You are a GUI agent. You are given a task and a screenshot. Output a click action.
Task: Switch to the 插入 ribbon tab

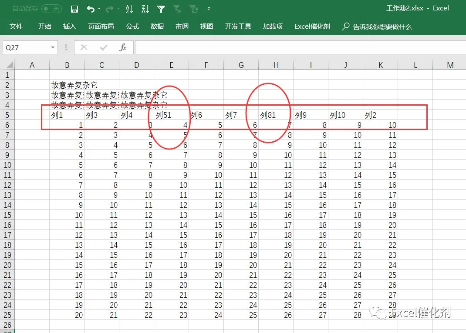point(70,27)
